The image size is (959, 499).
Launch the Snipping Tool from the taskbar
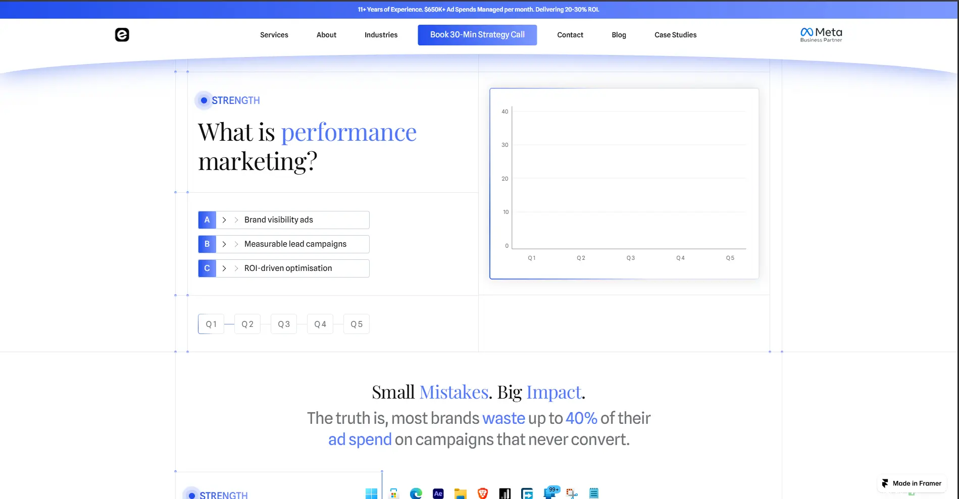[x=571, y=493]
